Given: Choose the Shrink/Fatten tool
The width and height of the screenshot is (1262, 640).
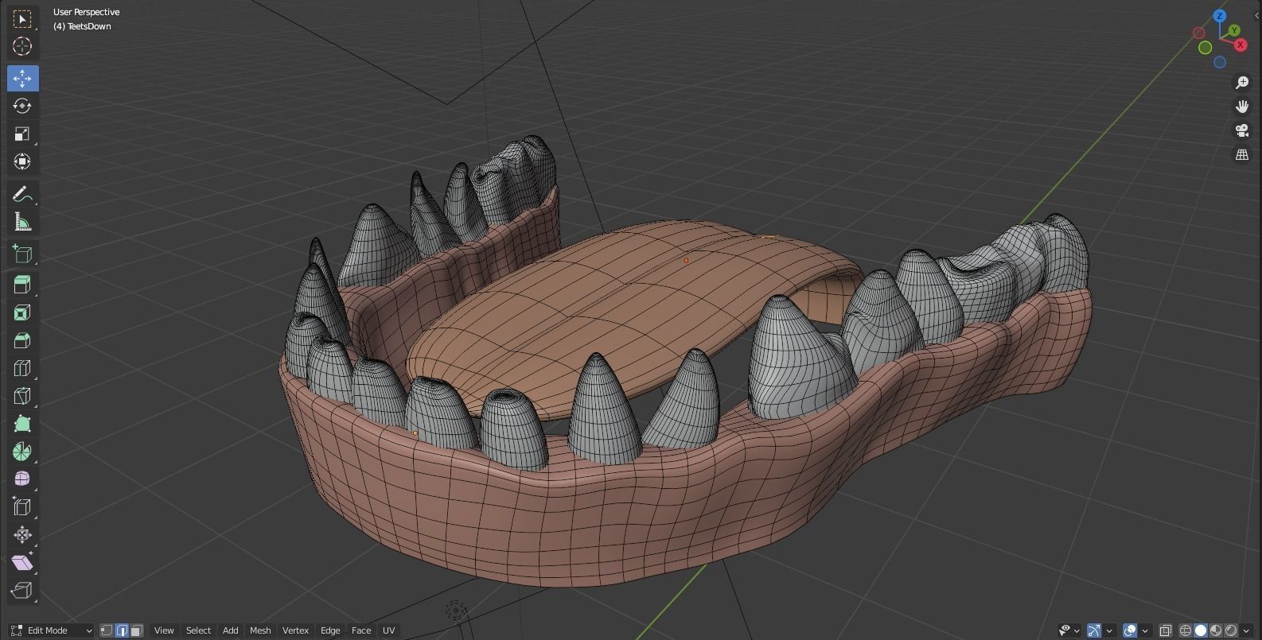Looking at the screenshot, I should (x=22, y=534).
